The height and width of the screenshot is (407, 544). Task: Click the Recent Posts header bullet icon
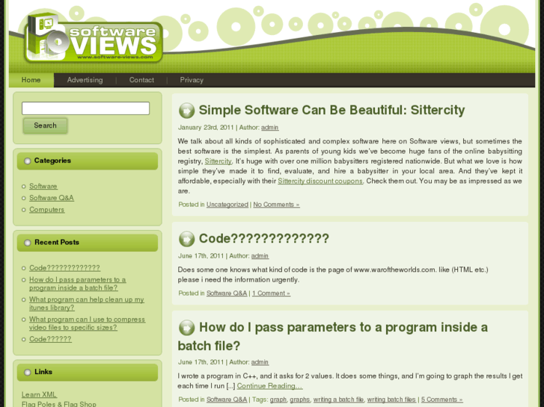click(x=28, y=243)
